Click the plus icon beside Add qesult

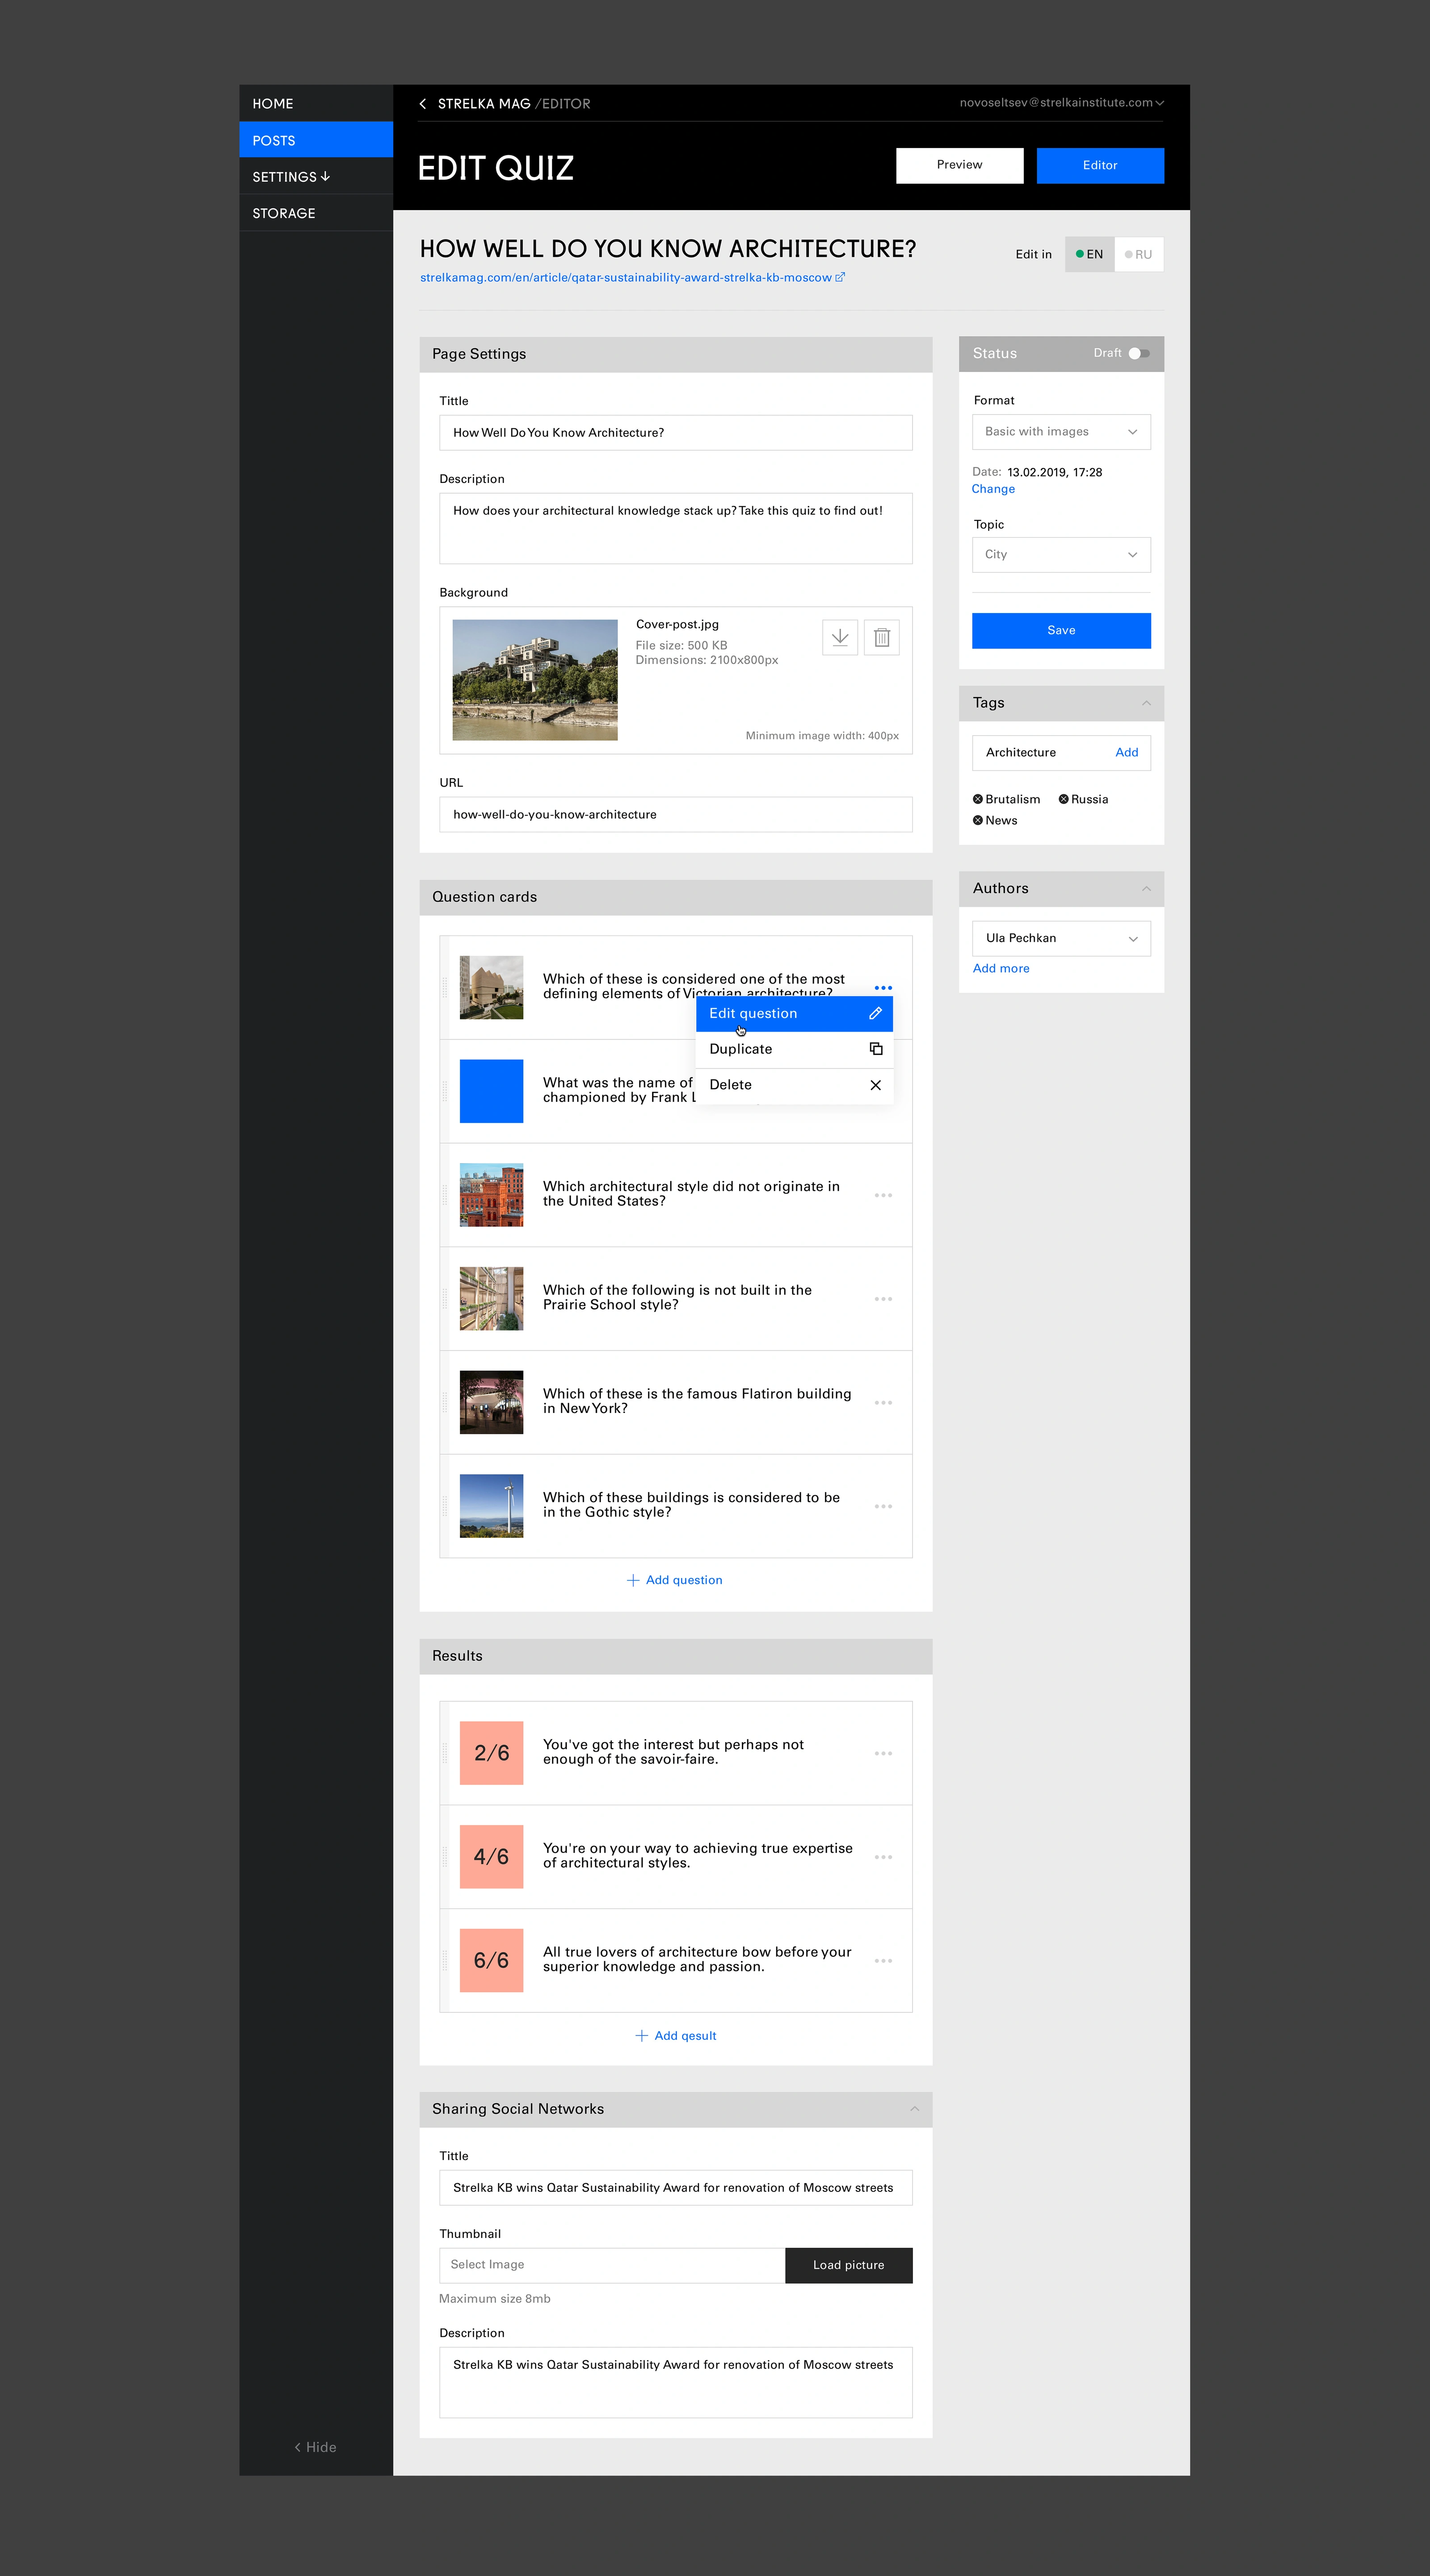[x=642, y=2035]
